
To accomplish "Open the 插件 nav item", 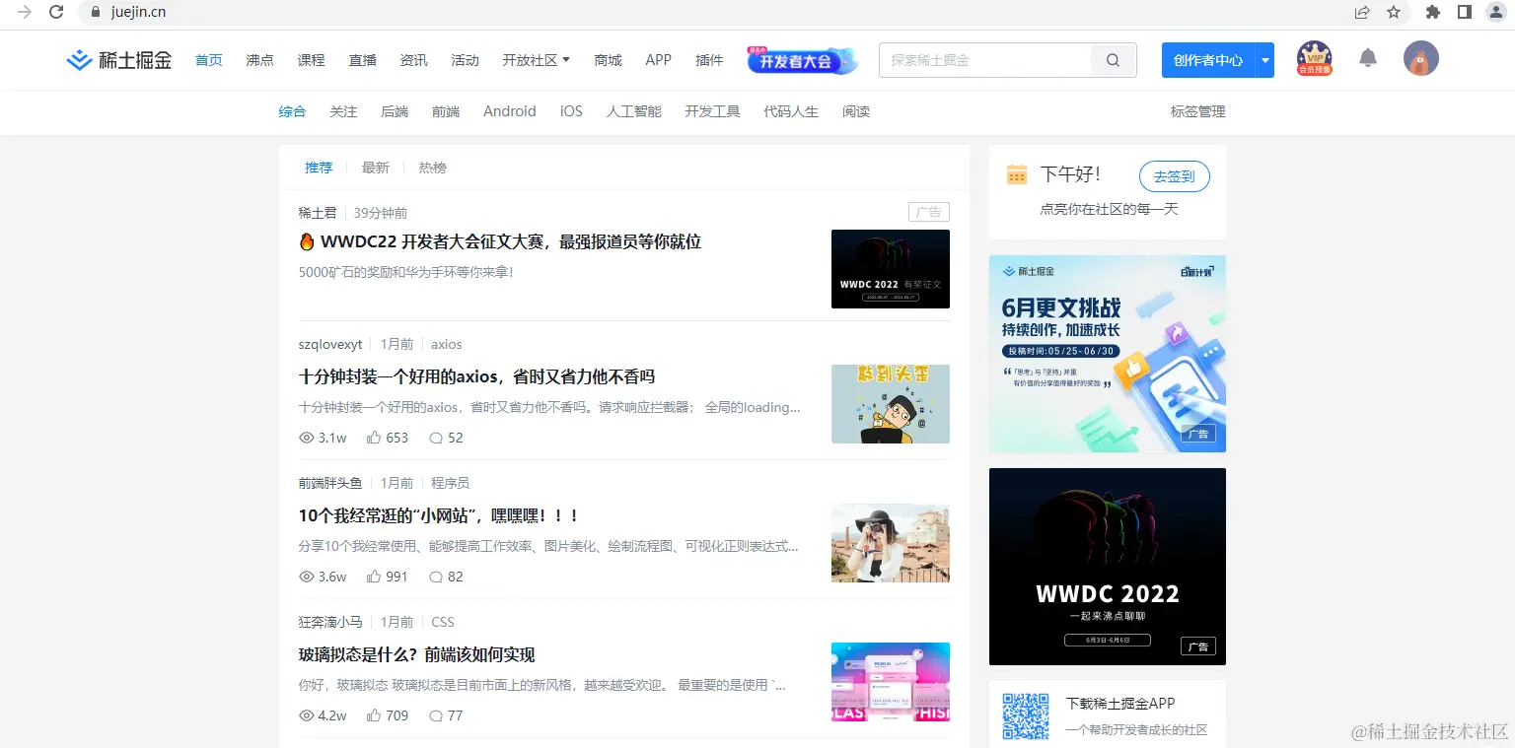I will click(709, 60).
